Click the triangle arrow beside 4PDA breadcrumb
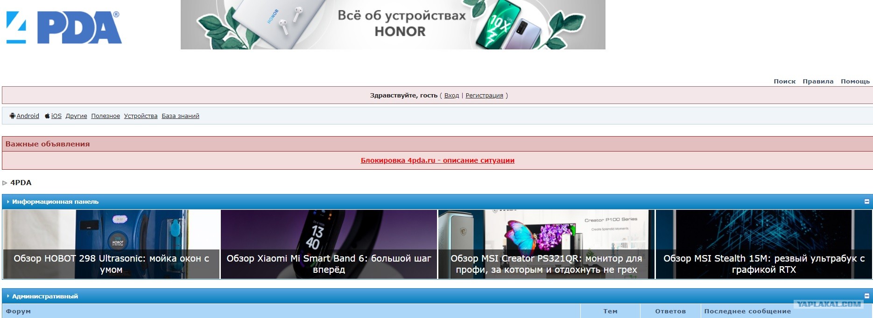This screenshot has height=318, width=873. click(5, 183)
